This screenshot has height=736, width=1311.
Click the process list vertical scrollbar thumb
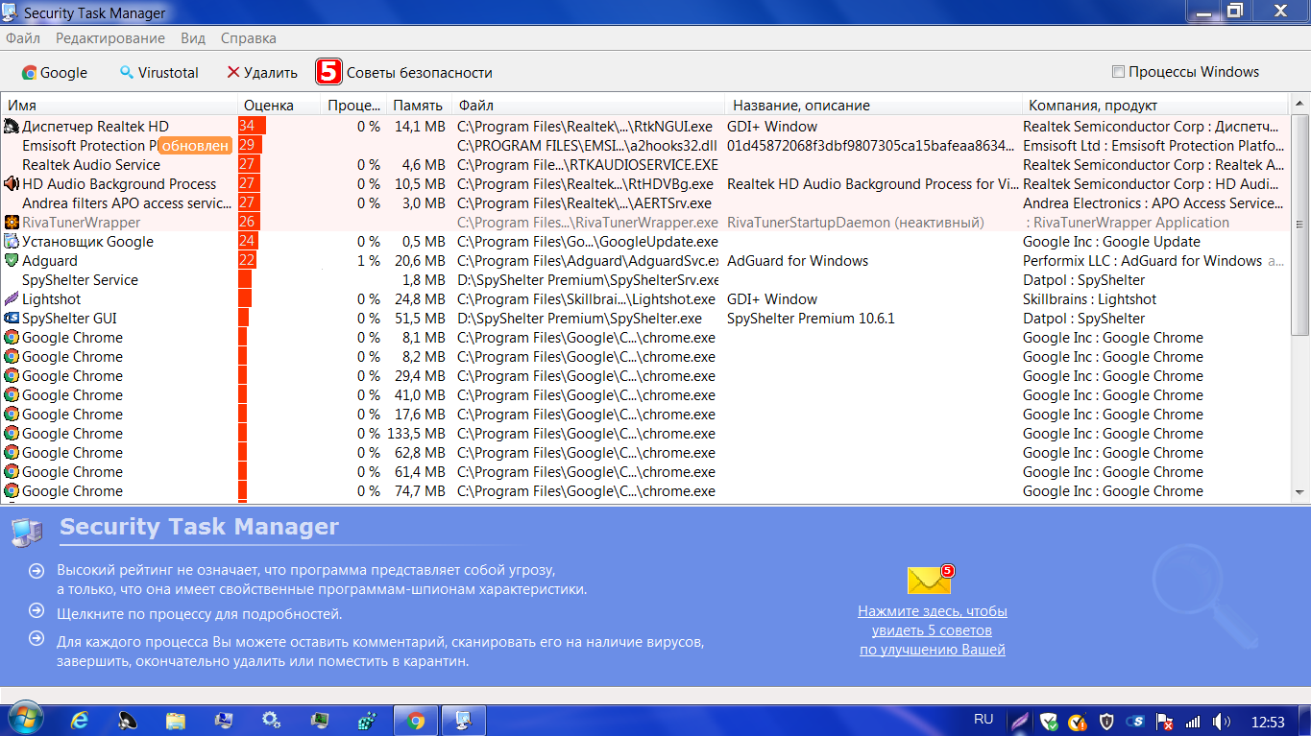coord(1299,225)
